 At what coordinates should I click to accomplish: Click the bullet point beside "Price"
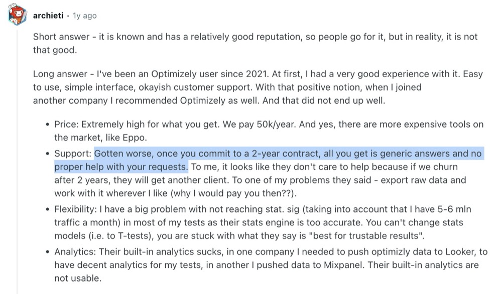click(x=47, y=125)
